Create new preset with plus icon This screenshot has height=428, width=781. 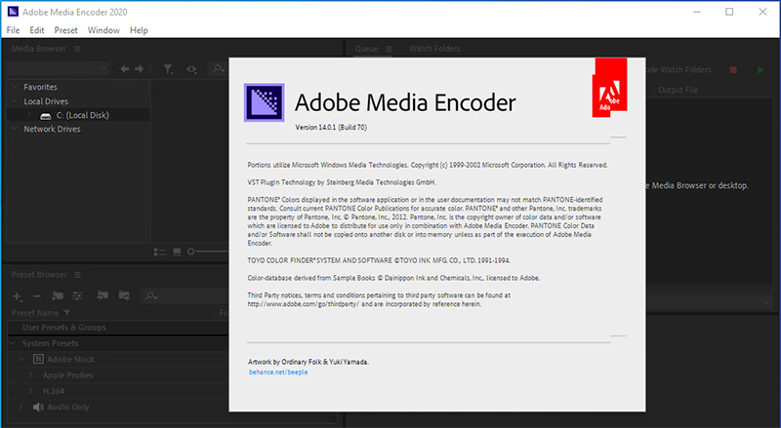17,296
